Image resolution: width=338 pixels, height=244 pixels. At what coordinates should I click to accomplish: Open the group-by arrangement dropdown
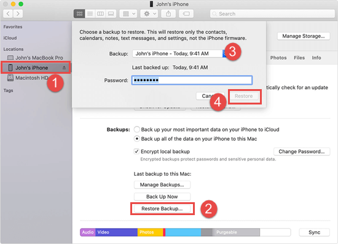pyautogui.click(x=128, y=14)
